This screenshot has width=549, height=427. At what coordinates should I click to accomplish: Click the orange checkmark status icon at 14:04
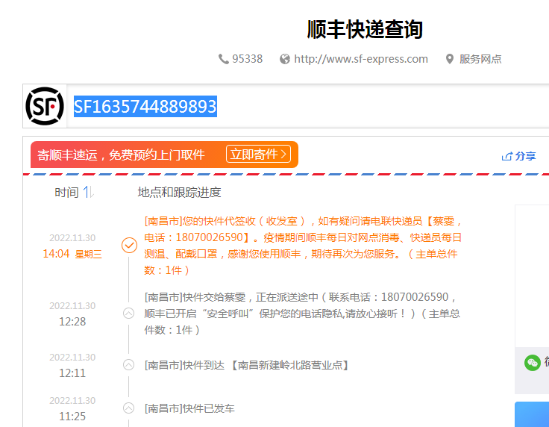pyautogui.click(x=129, y=245)
